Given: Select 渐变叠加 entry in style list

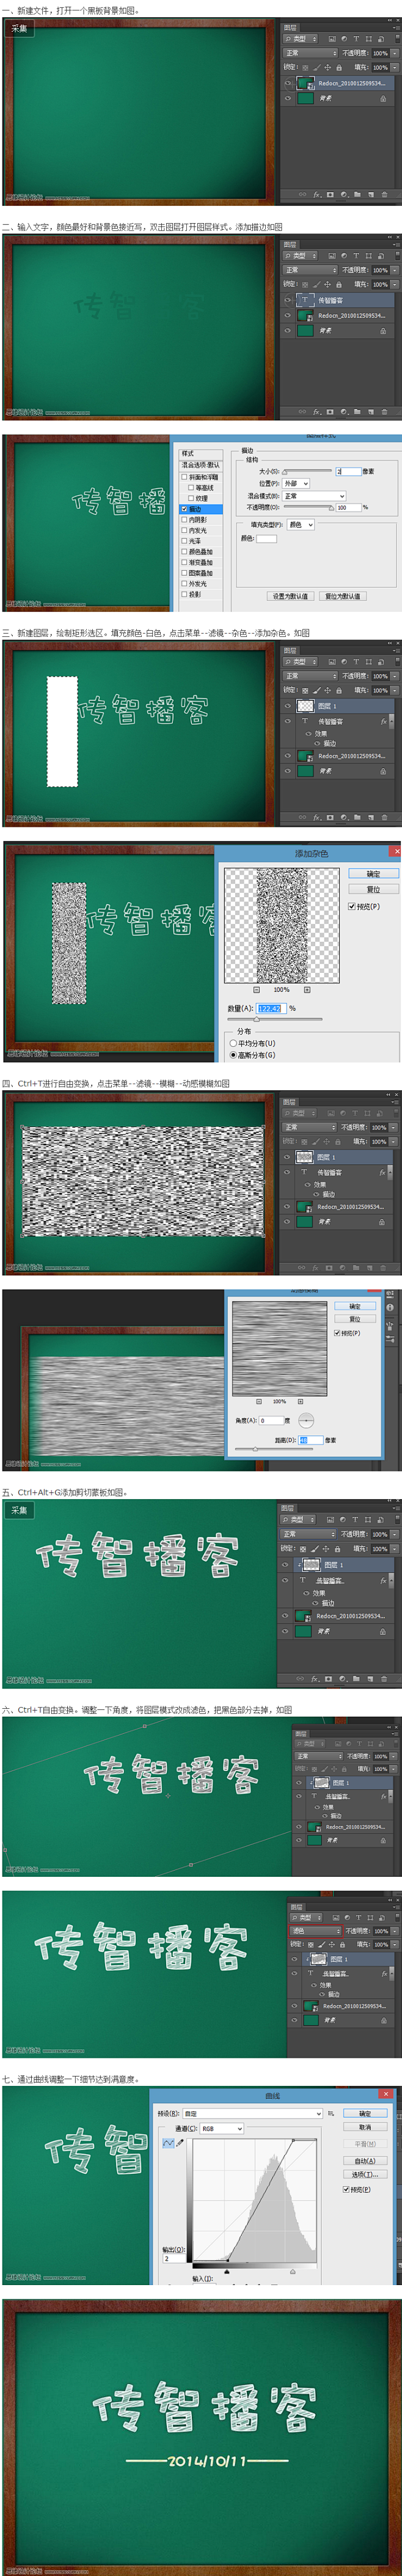Looking at the screenshot, I should pyautogui.click(x=201, y=563).
